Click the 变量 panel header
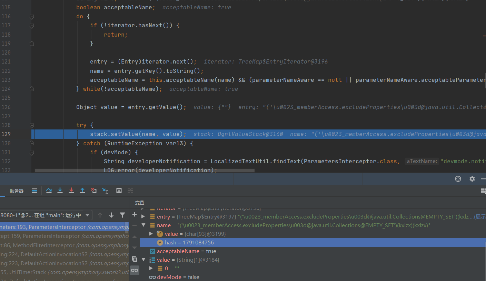Viewport: 486px width, 281px height. (x=140, y=203)
